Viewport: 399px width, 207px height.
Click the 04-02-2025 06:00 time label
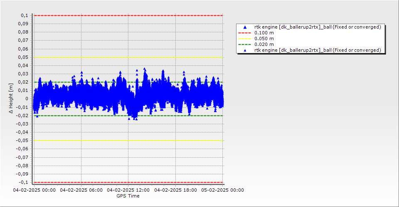coord(81,190)
